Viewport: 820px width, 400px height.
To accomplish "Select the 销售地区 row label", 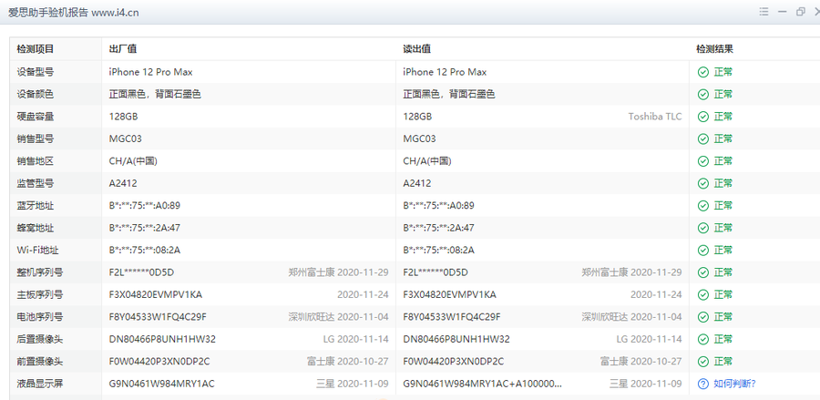I will pos(35,161).
